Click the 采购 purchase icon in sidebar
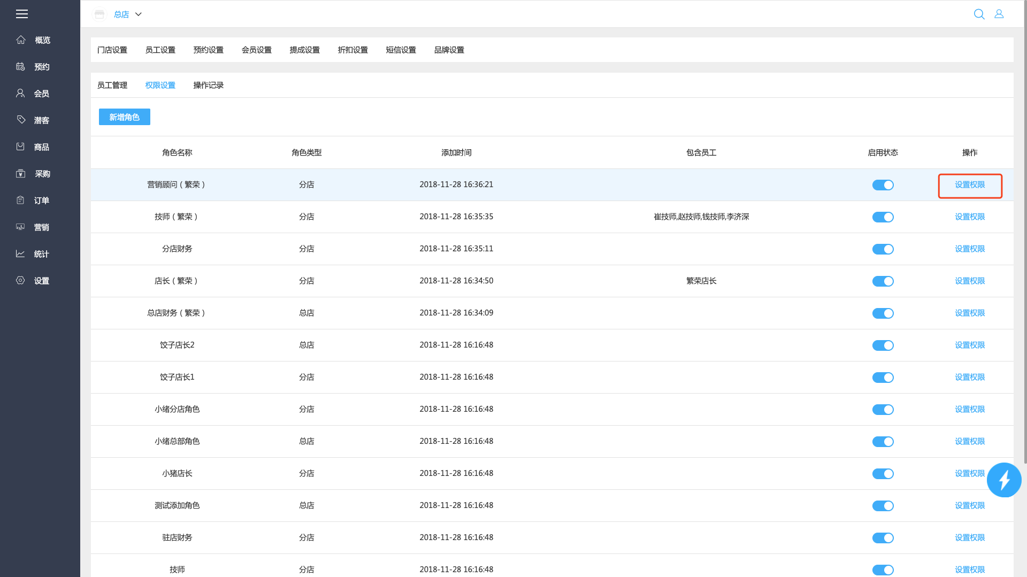The width and height of the screenshot is (1027, 577). tap(21, 173)
